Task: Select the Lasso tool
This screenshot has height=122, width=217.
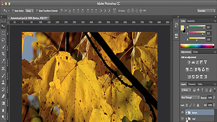Action: [x=3, y=40]
